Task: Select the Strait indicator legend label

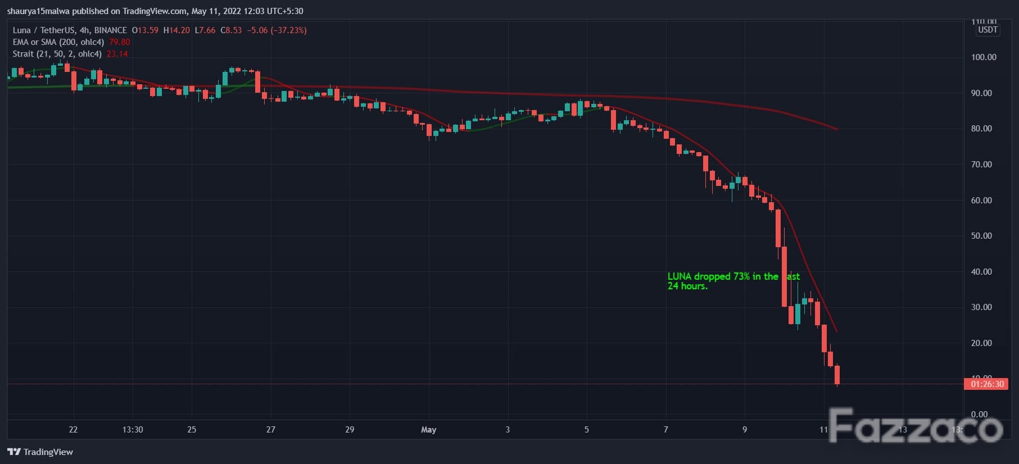Action: [57, 54]
